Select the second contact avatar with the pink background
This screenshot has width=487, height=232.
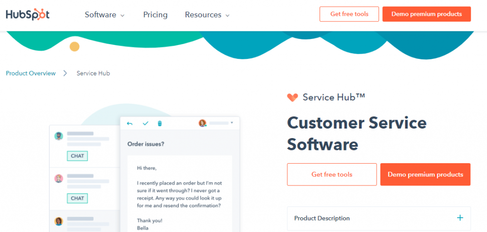pyautogui.click(x=58, y=178)
